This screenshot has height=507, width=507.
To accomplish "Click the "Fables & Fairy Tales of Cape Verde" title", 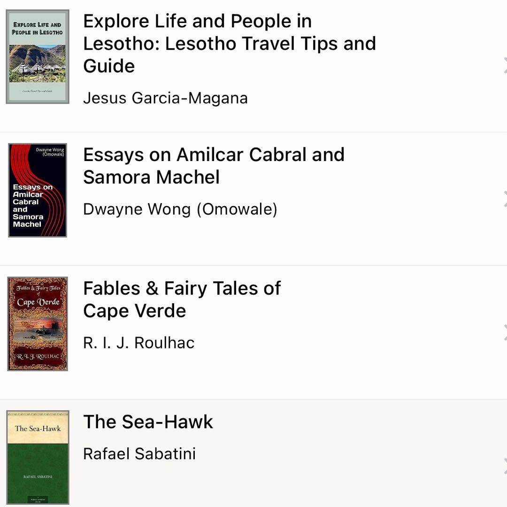I will tap(182, 299).
